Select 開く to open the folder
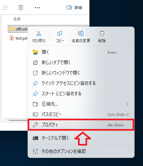The height and width of the screenshot is (166, 143). (x=81, y=52)
